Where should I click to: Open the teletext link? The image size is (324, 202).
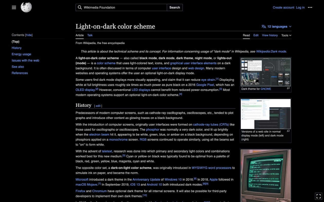[x=107, y=151]
